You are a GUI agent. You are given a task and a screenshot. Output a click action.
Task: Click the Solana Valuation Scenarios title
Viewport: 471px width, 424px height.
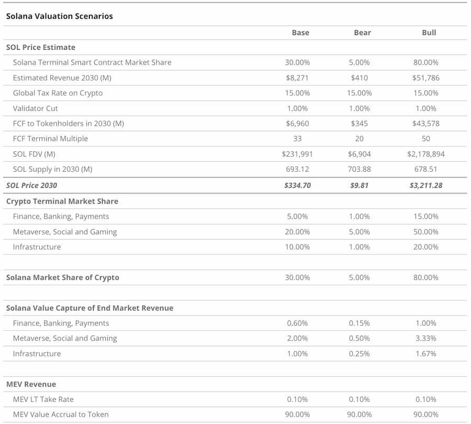(59, 16)
